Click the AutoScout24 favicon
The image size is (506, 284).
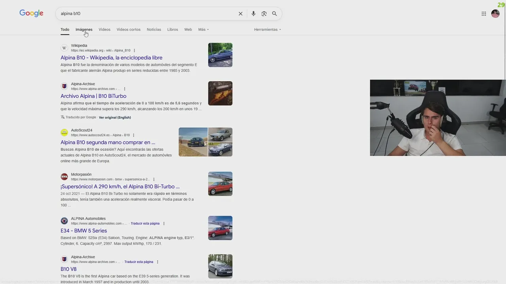coord(64,133)
